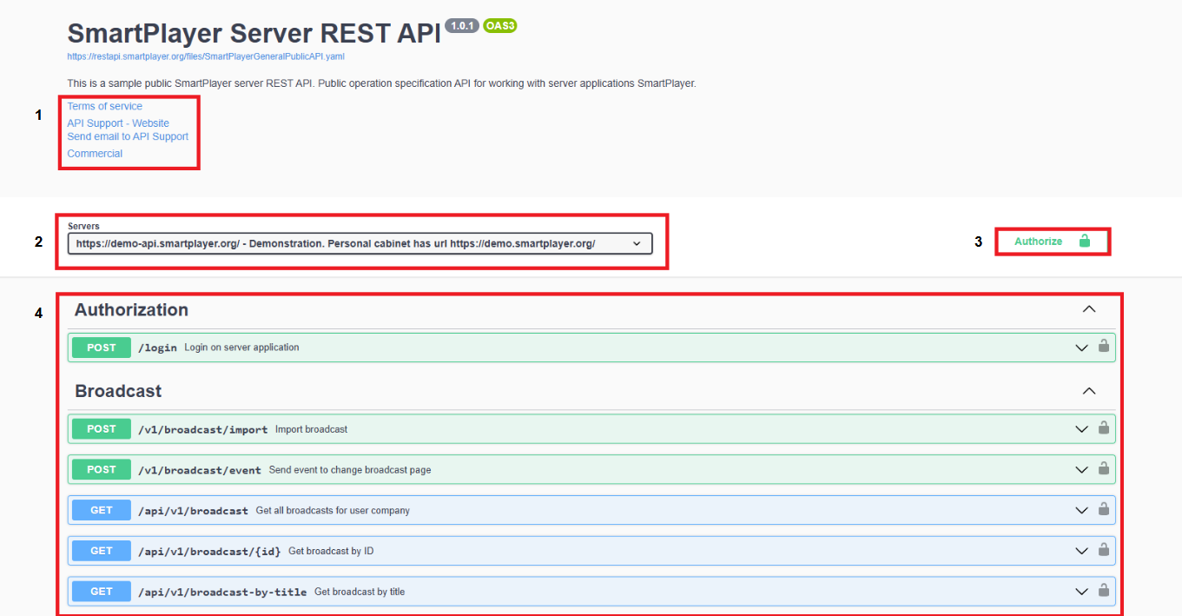Collapse the Broadcast section
Image resolution: width=1182 pixels, height=616 pixels.
pyautogui.click(x=1088, y=391)
